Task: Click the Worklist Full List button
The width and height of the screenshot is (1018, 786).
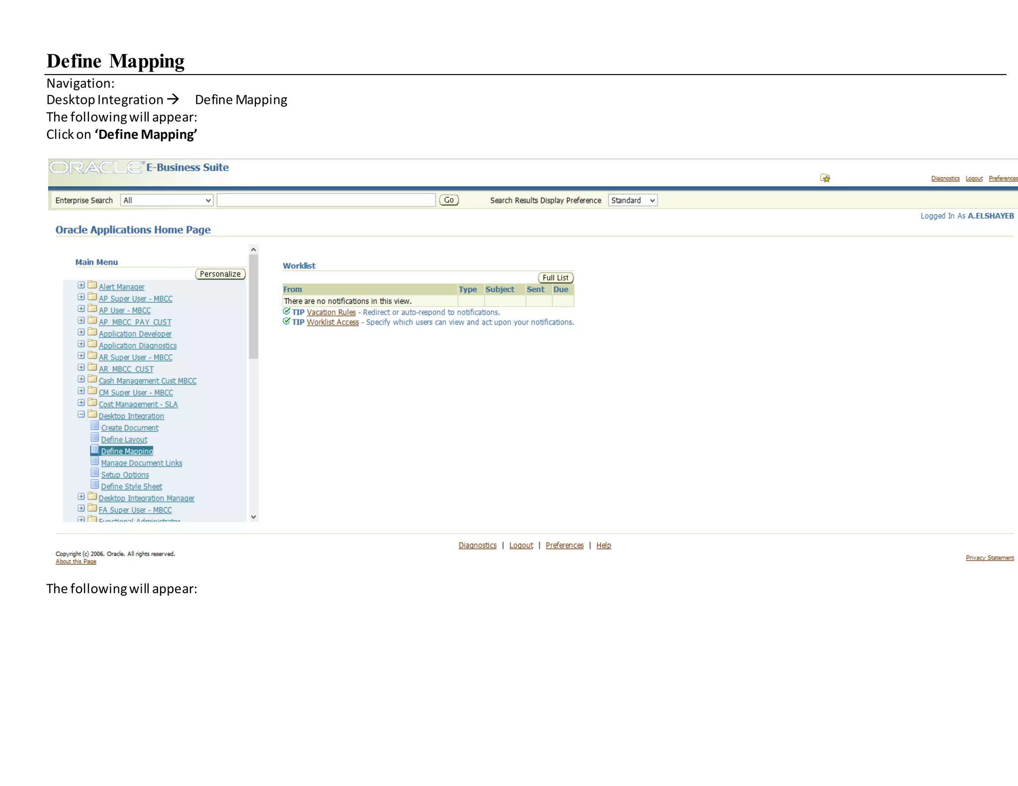Action: [556, 278]
